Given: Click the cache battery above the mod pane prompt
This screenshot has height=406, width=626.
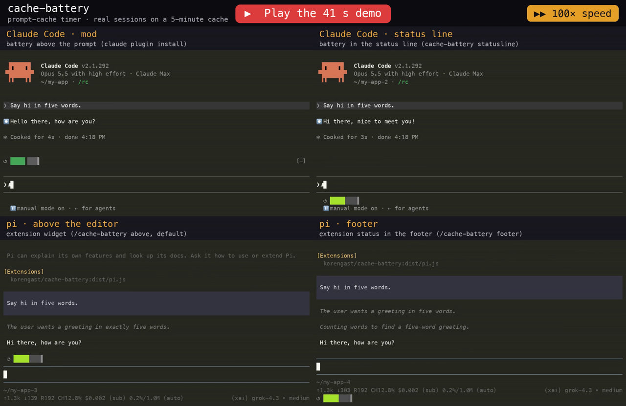Looking at the screenshot, I should coord(25,161).
